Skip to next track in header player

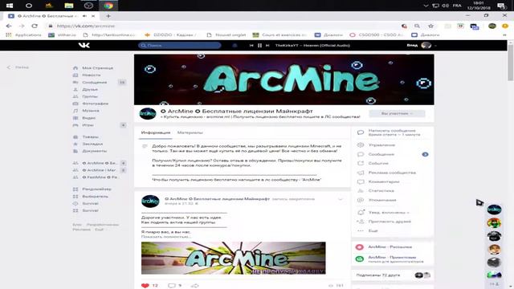(267, 46)
